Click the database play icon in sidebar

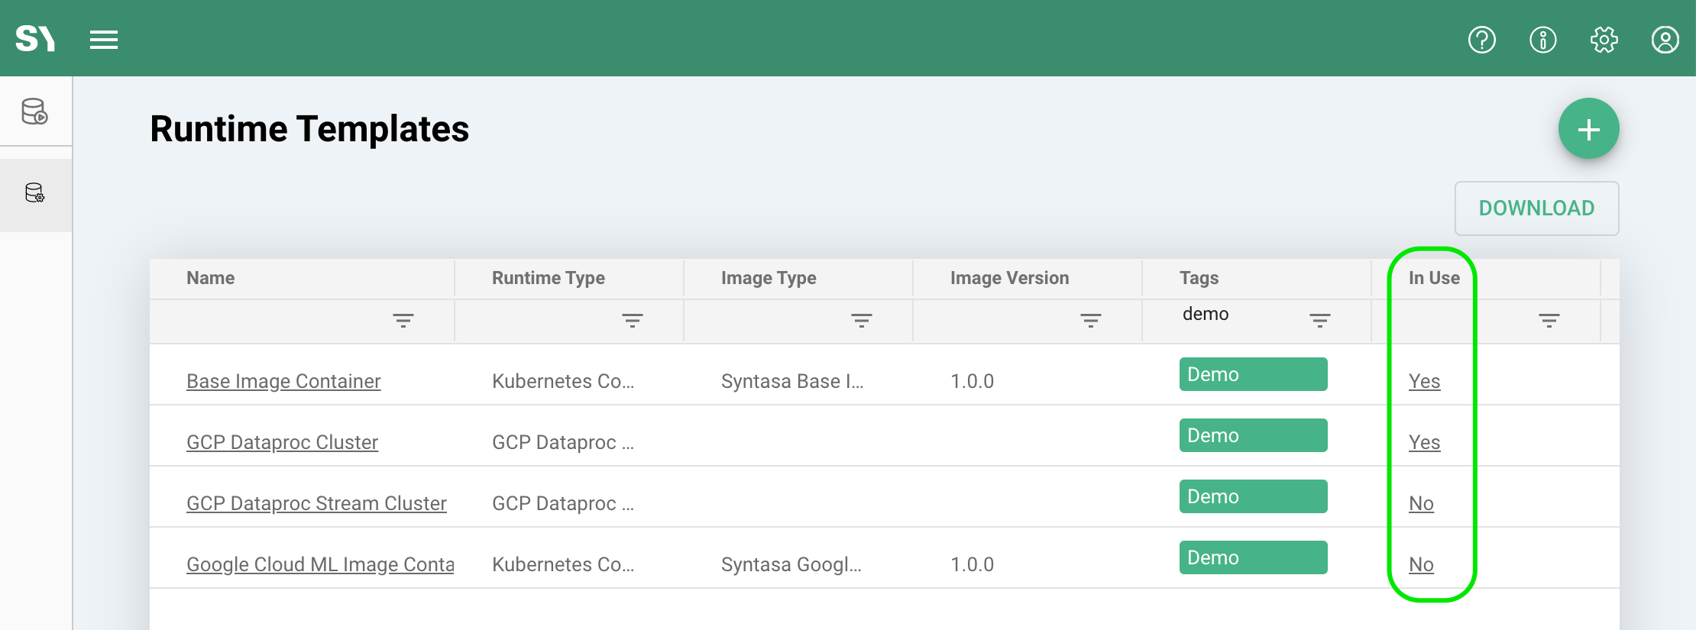pos(35,111)
